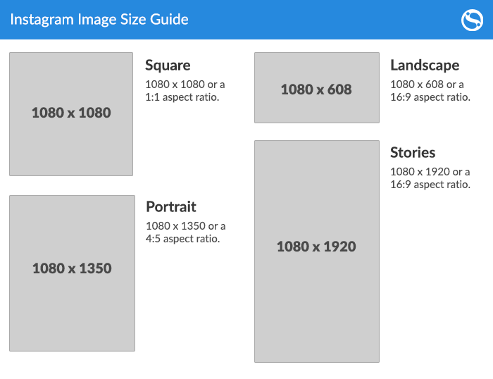Image resolution: width=493 pixels, height=379 pixels.
Task: Select the 1080 x 1350 portrait placeholder
Action: point(72,273)
